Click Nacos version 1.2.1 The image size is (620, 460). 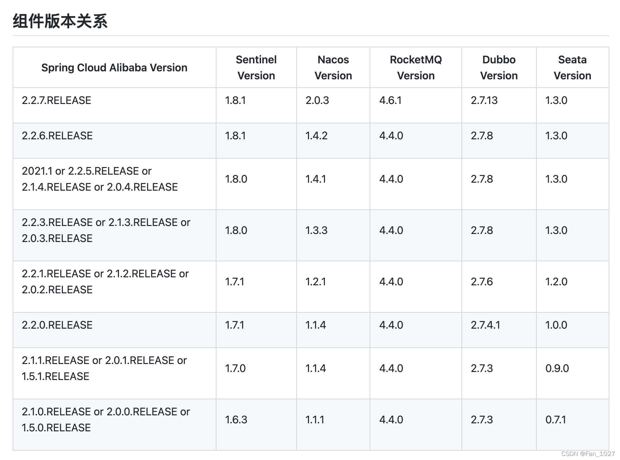click(x=316, y=282)
